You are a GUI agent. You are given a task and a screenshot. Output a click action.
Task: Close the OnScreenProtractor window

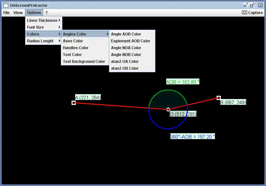(260, 5)
